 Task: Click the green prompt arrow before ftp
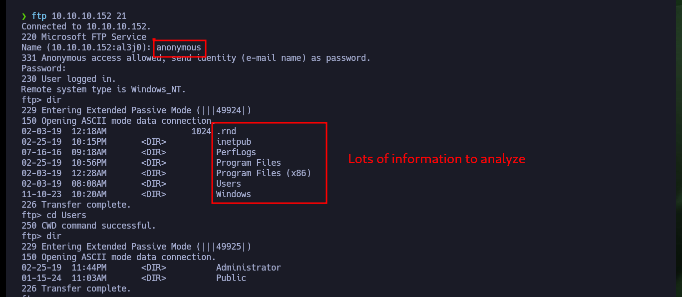(24, 16)
